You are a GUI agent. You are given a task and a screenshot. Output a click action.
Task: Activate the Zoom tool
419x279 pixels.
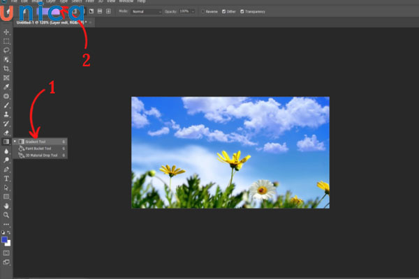6,215
